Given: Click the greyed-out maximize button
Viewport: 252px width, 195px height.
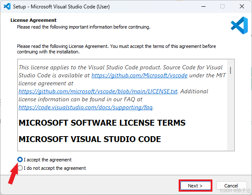Looking at the screenshot, I should tap(223, 7).
